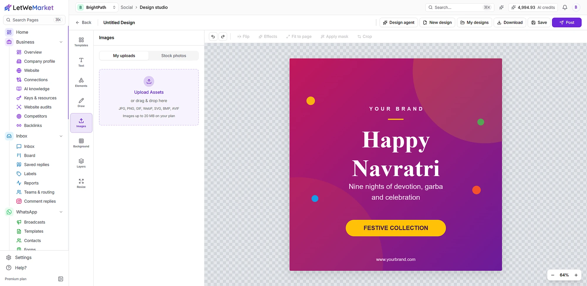Open WhatsApp Broadcasts page
Screen dimensions: 587x286
(35, 222)
